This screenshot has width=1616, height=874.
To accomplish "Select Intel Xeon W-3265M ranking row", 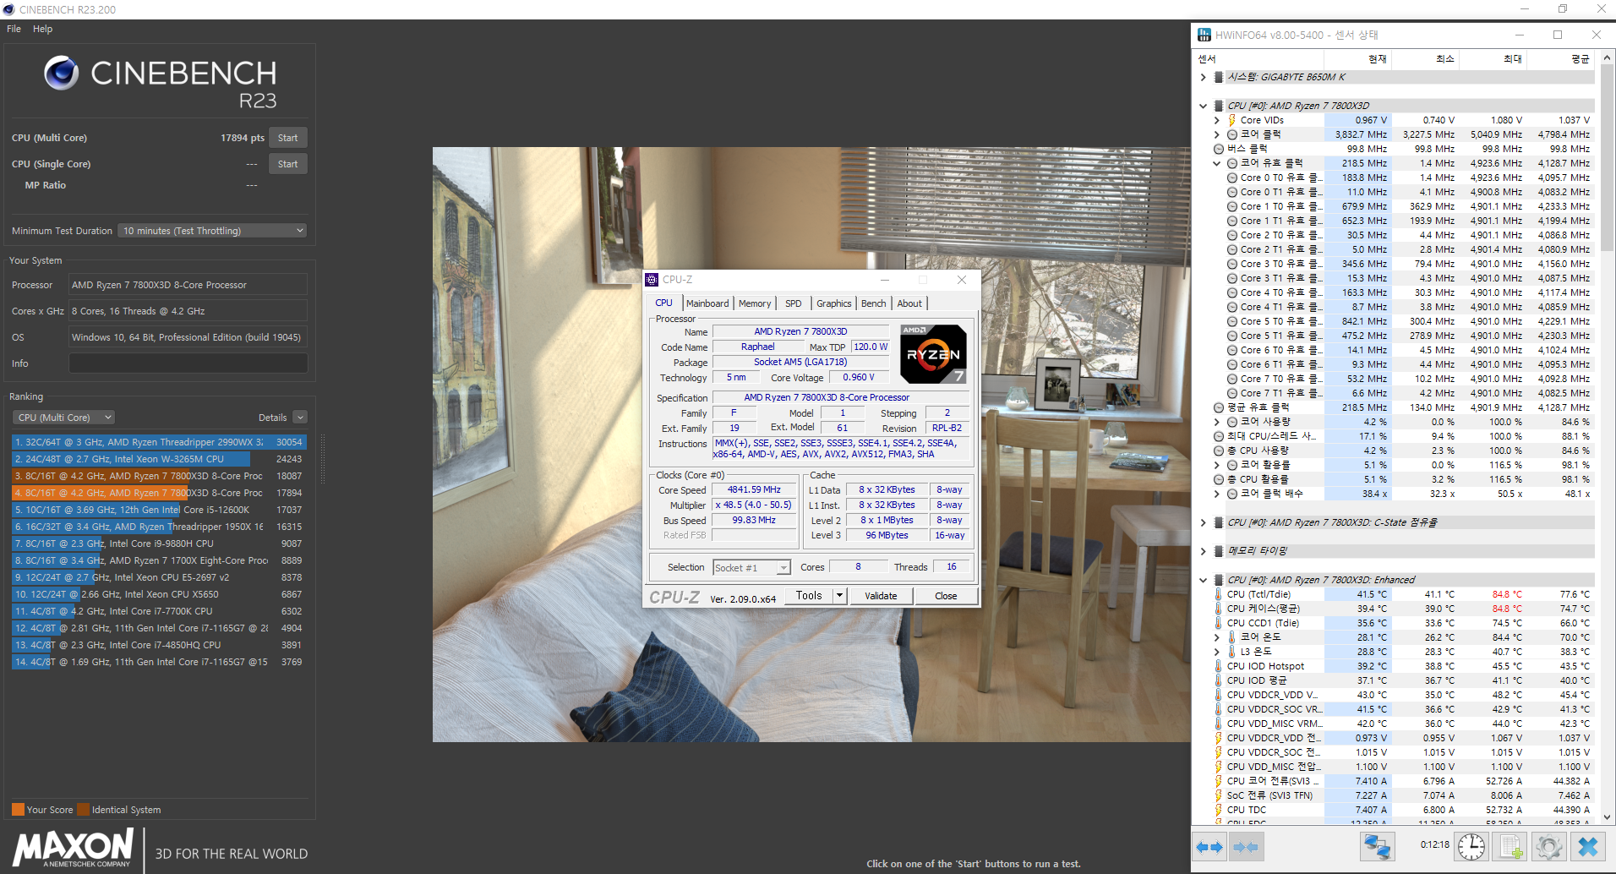I will pyautogui.click(x=159, y=459).
